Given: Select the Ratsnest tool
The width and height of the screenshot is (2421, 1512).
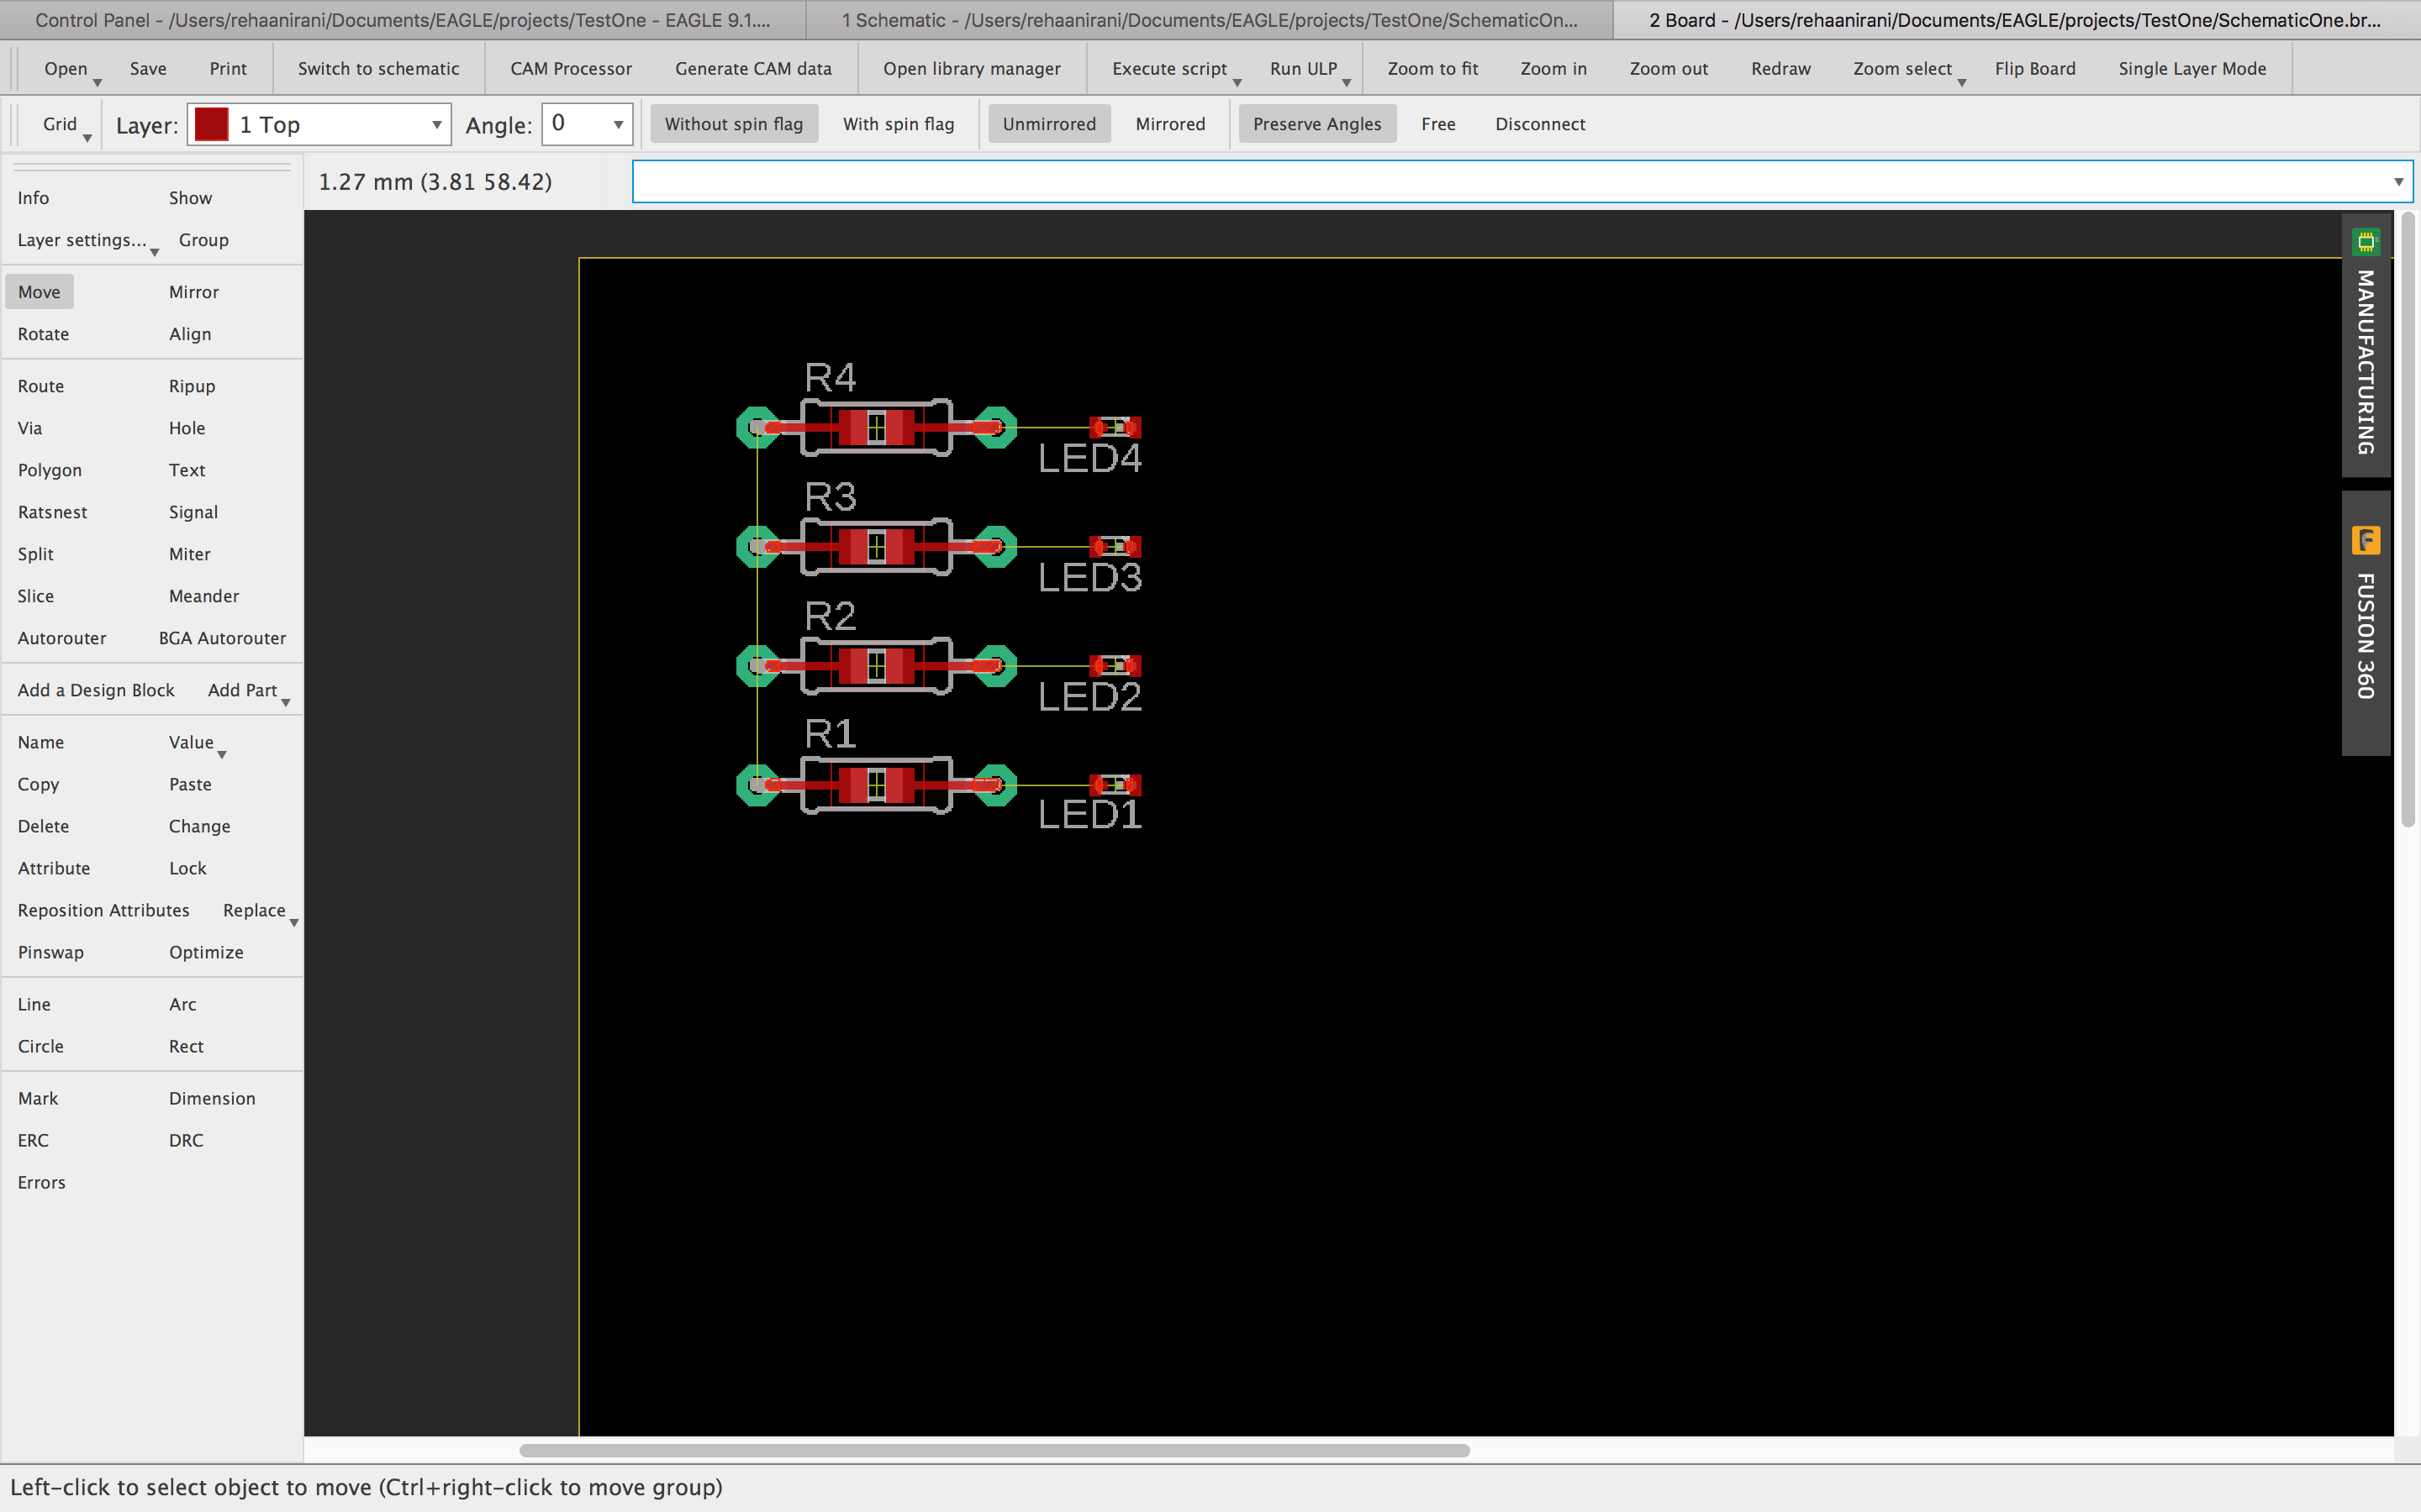Looking at the screenshot, I should [x=50, y=511].
